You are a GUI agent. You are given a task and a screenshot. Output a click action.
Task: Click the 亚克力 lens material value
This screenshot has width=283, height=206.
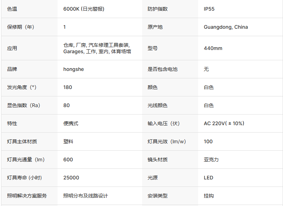click(211, 160)
